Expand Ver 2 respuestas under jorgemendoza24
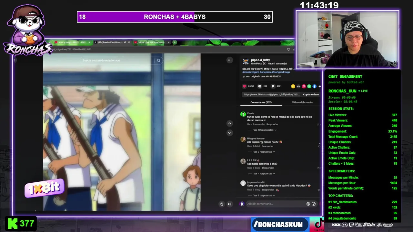The width and height of the screenshot is (413, 232). point(264,196)
